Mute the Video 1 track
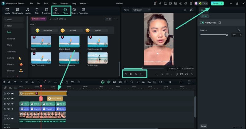 [x=9, y=119]
